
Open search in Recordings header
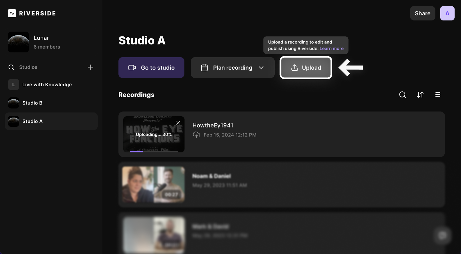pos(402,95)
